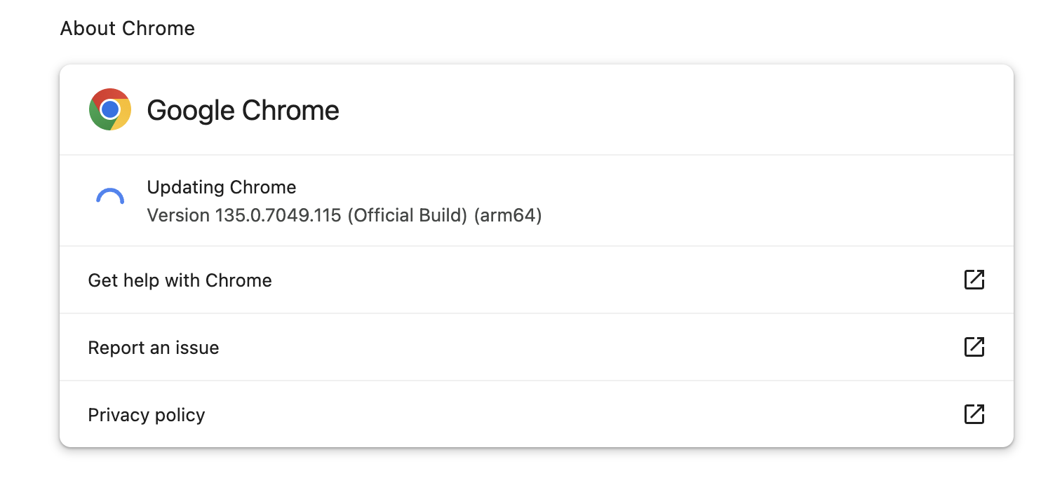
Task: Click the Google Chrome logo icon
Action: (110, 109)
